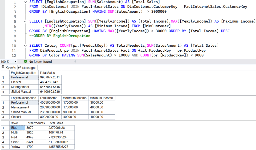256x150 pixels.
Task: Click the document icon on the Messages tab
Action: [x=20, y=67]
